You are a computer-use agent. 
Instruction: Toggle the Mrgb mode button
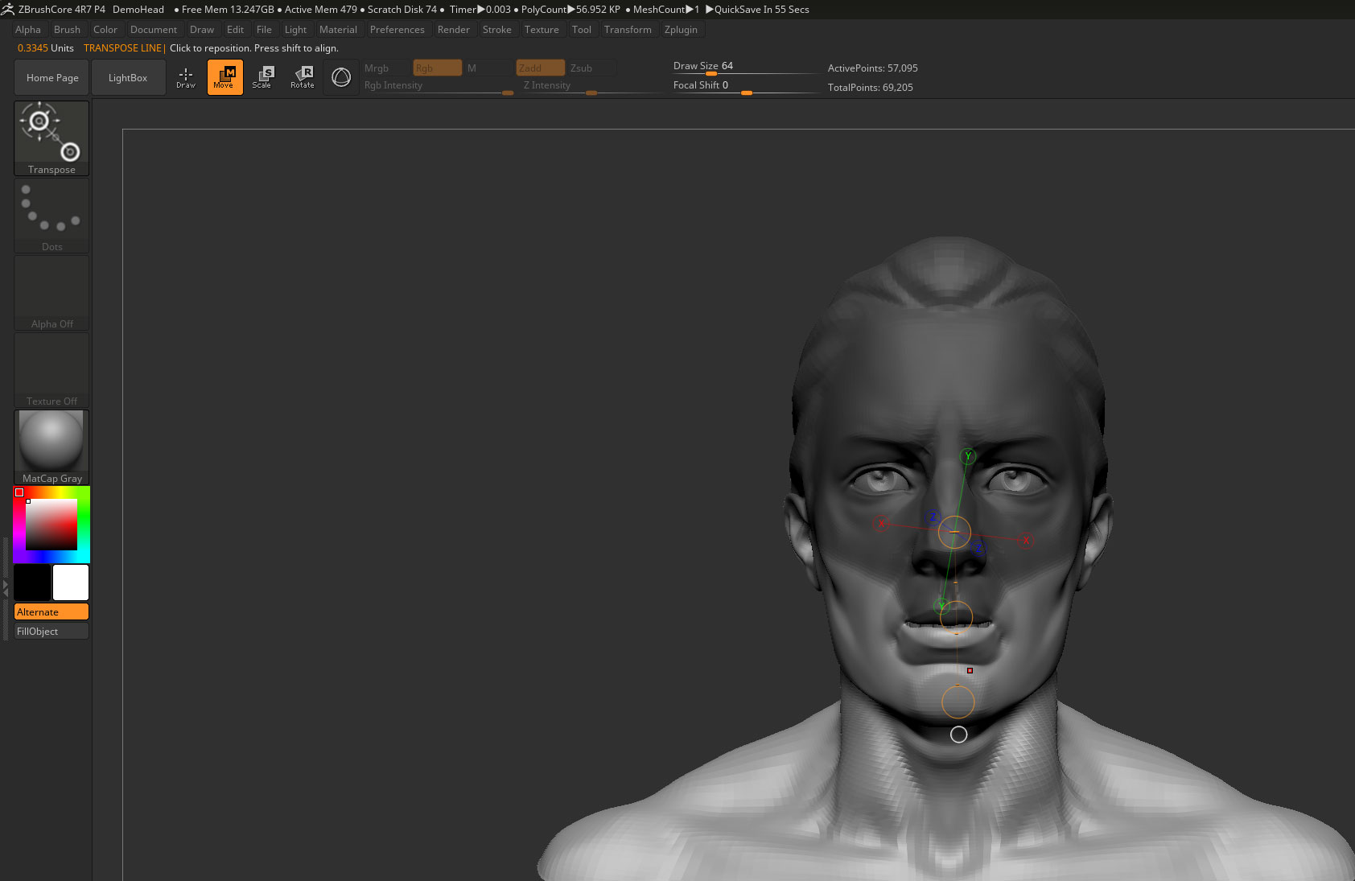386,68
